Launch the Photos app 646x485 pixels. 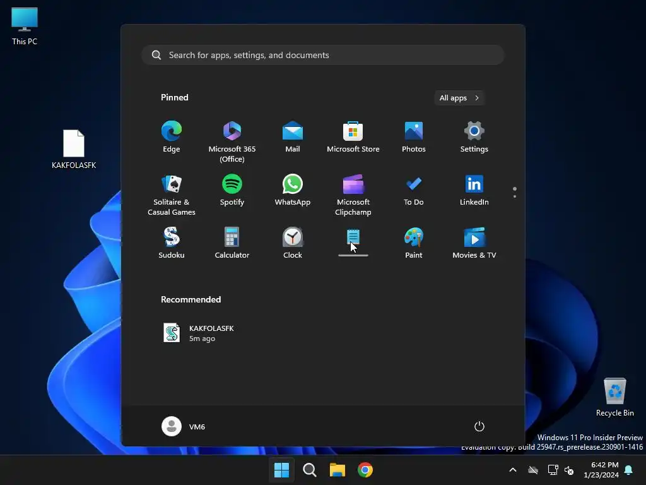point(414,137)
